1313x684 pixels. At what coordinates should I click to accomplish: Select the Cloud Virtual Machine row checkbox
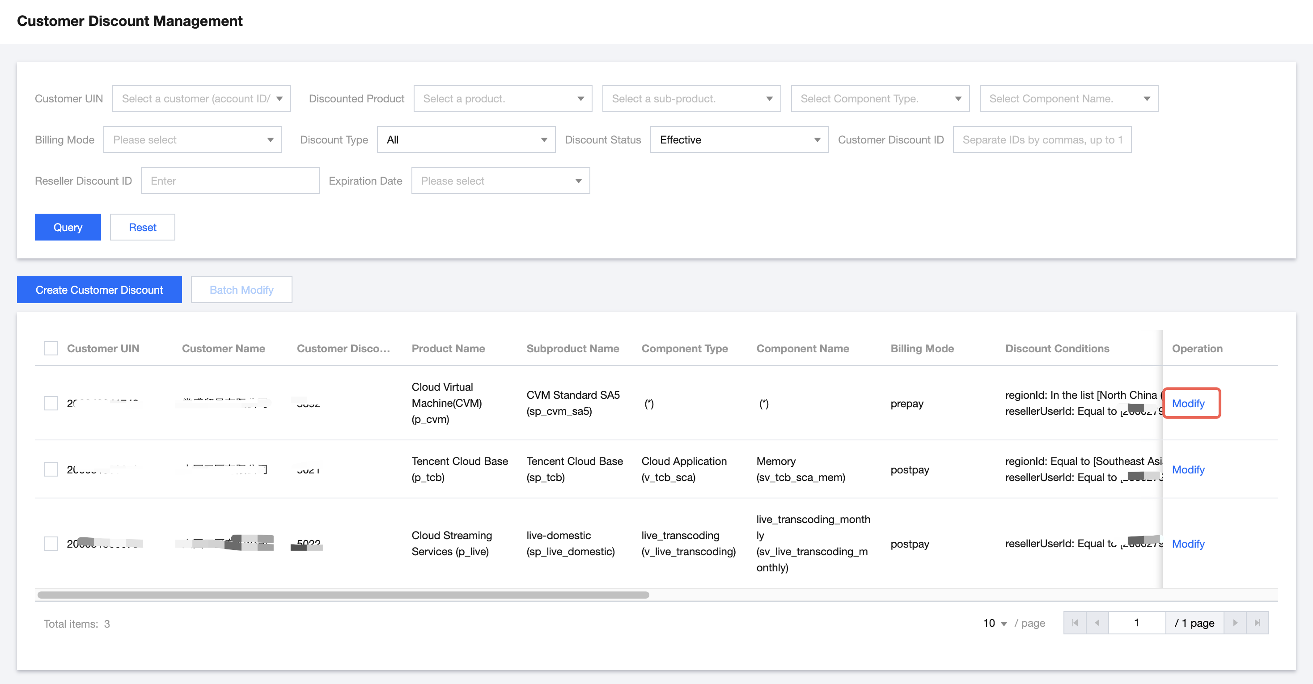(x=51, y=403)
